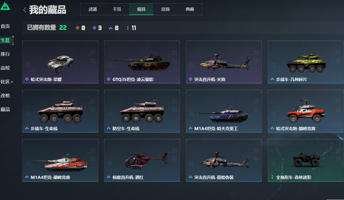This screenshot has width=344, height=200.
Task: Select the 载具 tab
Action: coord(141,9)
